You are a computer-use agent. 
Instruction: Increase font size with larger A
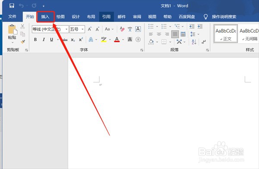[x=89, y=29]
